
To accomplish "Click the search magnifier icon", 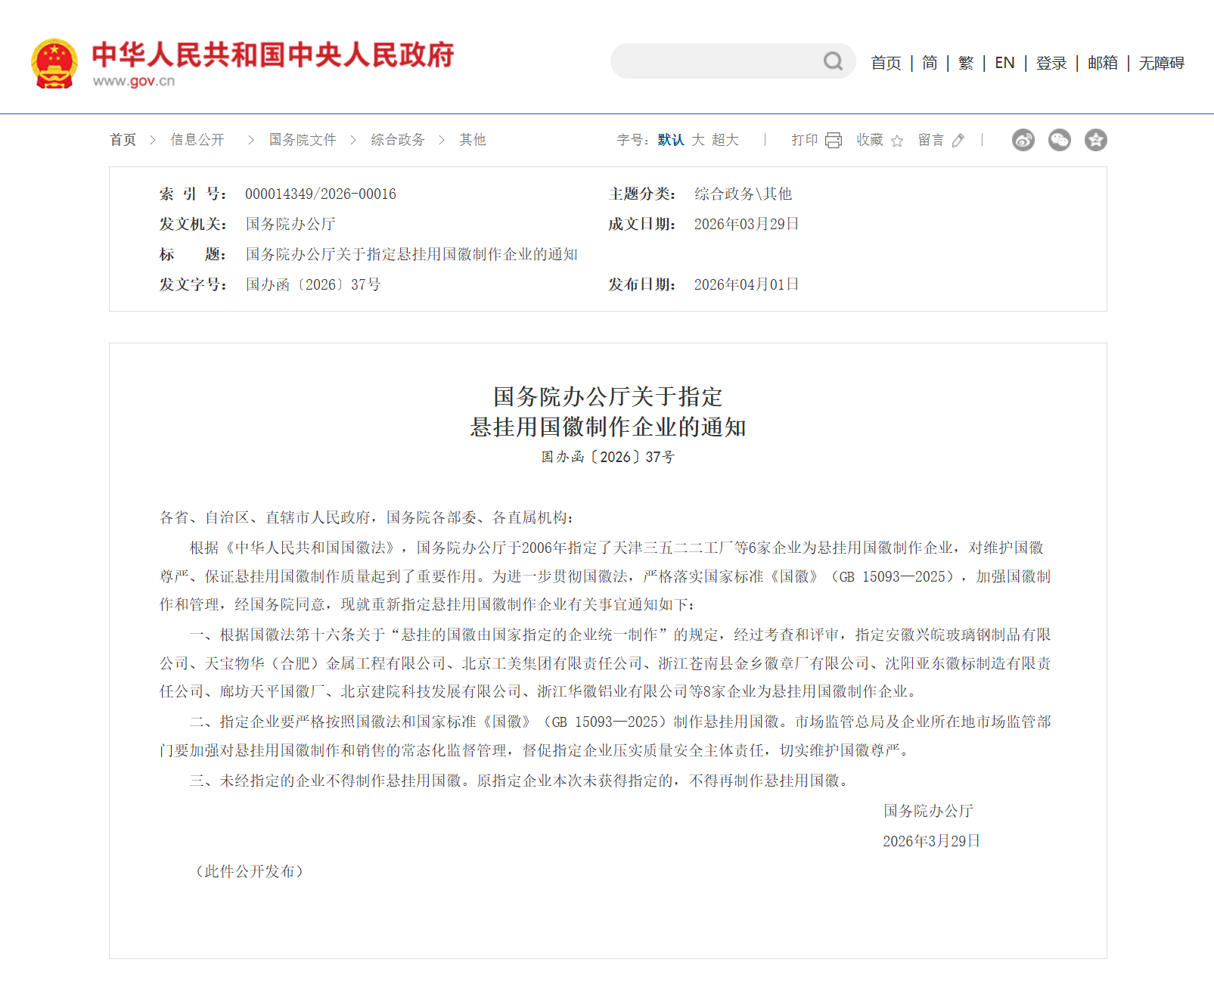I will click(x=833, y=61).
